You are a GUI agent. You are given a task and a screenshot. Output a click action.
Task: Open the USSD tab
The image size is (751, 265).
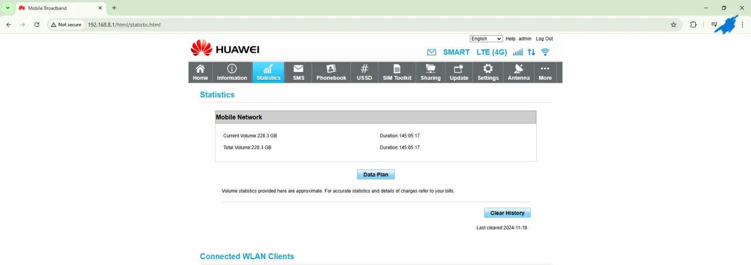pyautogui.click(x=364, y=73)
